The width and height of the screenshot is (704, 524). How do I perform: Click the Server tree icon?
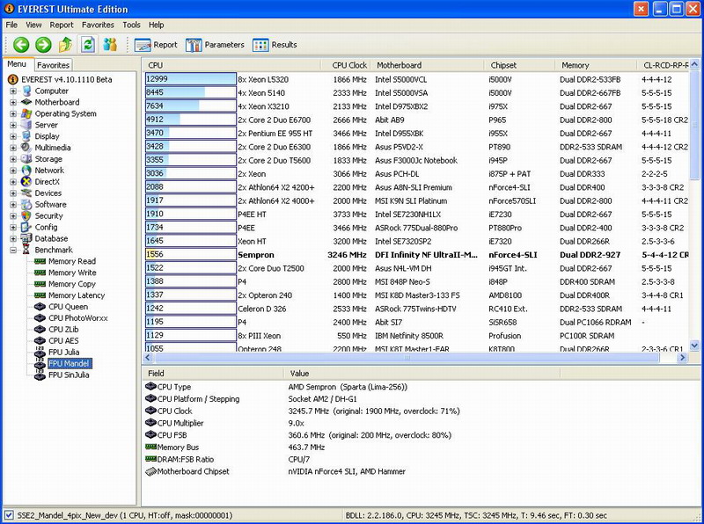pos(27,125)
